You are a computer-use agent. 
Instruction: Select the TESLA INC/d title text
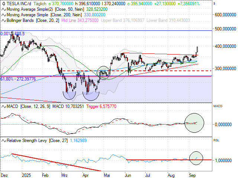pyautogui.click(x=19, y=4)
